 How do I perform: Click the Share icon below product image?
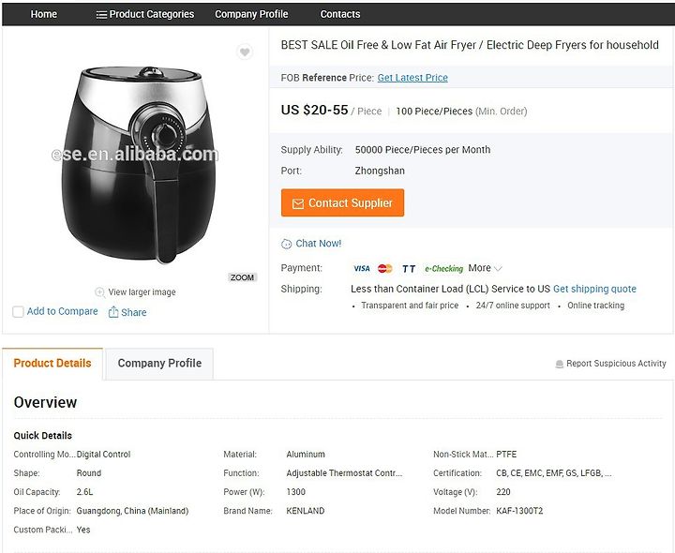click(113, 312)
